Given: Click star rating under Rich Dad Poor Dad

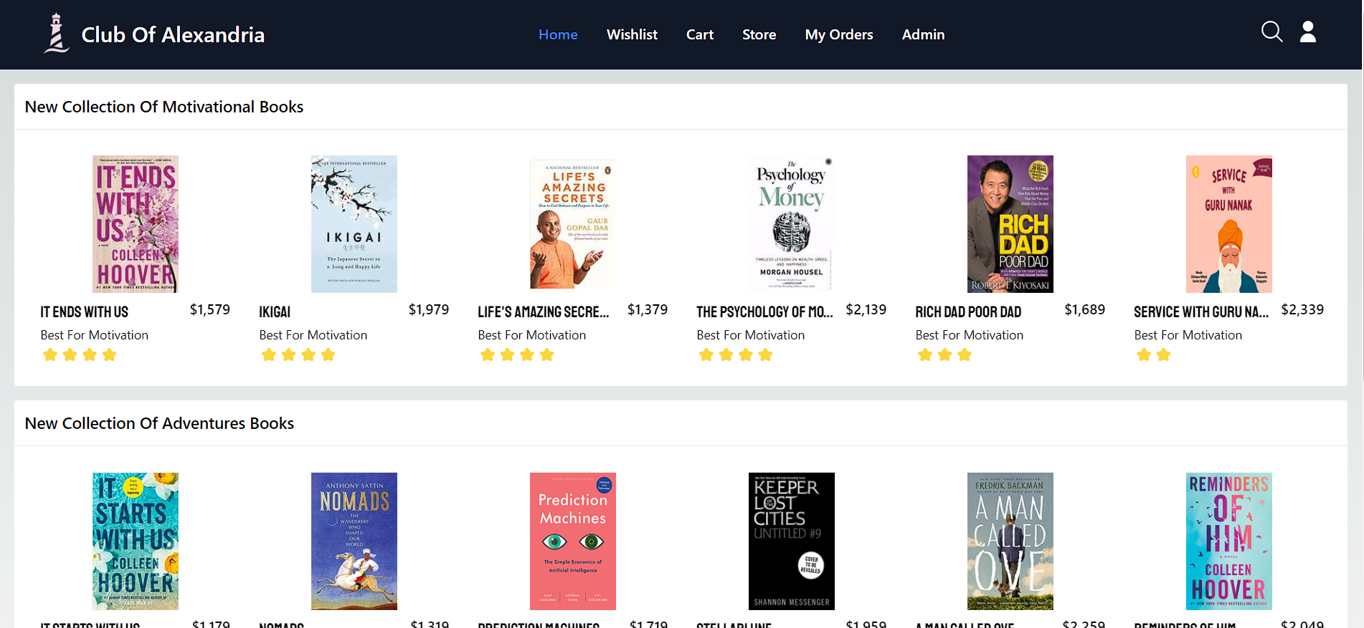Looking at the screenshot, I should pos(944,354).
